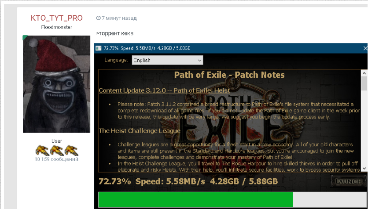The width and height of the screenshot is (368, 209).
Task: Click the online status corner on avatar
Action: coord(25,37)
